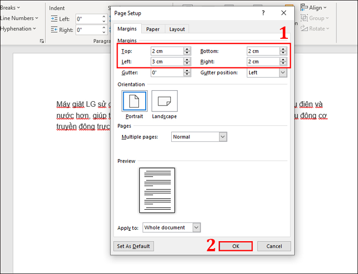The height and width of the screenshot is (274, 358).
Task: Open the Apply to dropdown
Action: pyautogui.click(x=197, y=227)
